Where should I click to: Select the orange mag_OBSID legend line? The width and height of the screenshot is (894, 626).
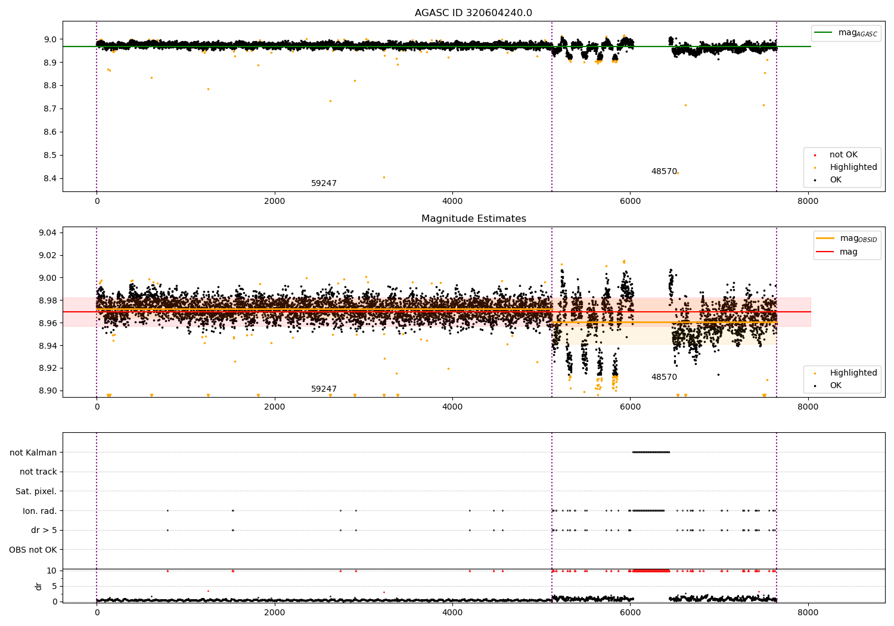click(x=825, y=238)
